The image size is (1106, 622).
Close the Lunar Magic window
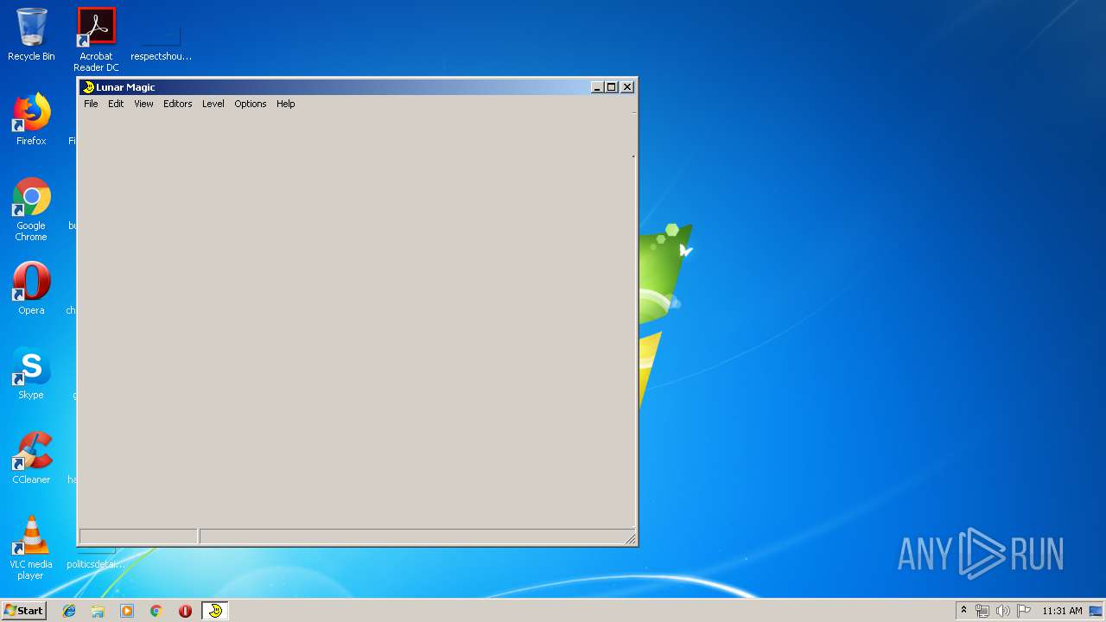click(x=627, y=87)
